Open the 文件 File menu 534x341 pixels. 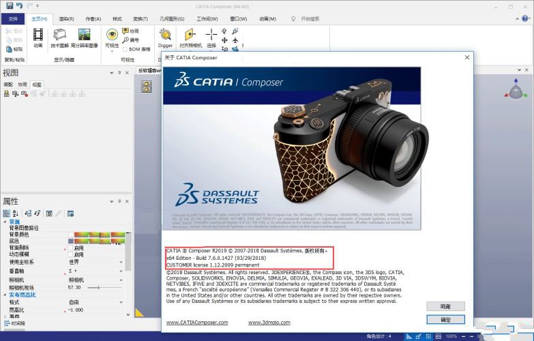pyautogui.click(x=13, y=18)
